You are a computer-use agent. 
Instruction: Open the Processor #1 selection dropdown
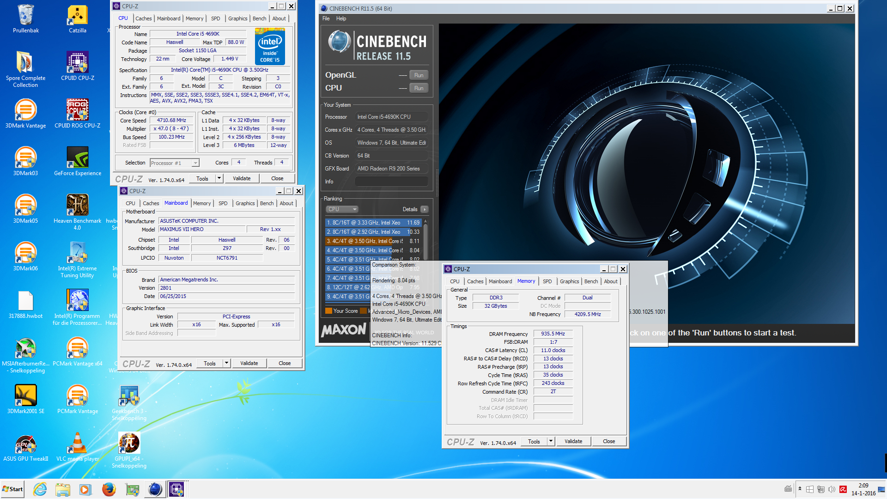(x=175, y=163)
